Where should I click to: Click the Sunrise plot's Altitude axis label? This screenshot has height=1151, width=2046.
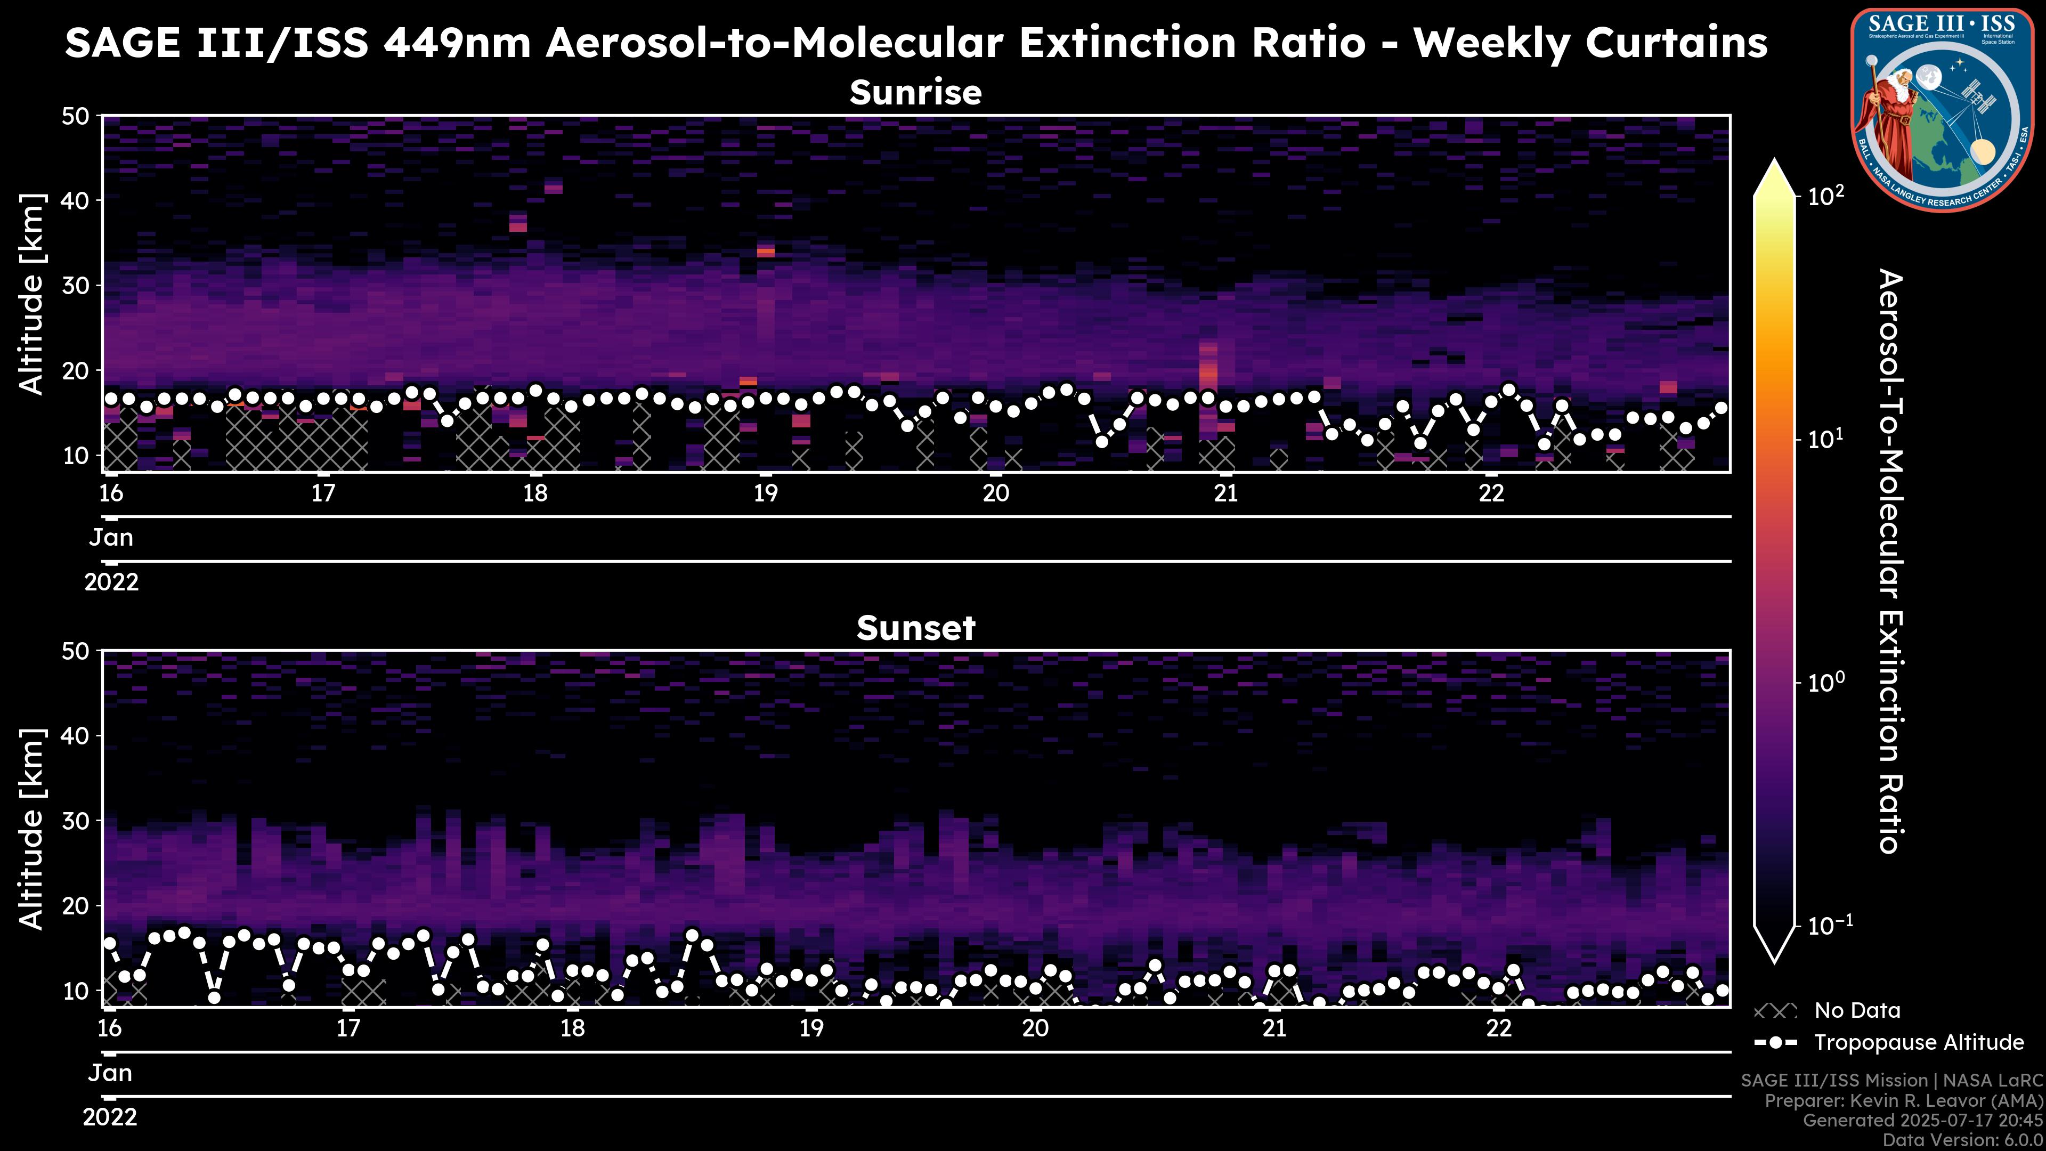pyautogui.click(x=32, y=294)
